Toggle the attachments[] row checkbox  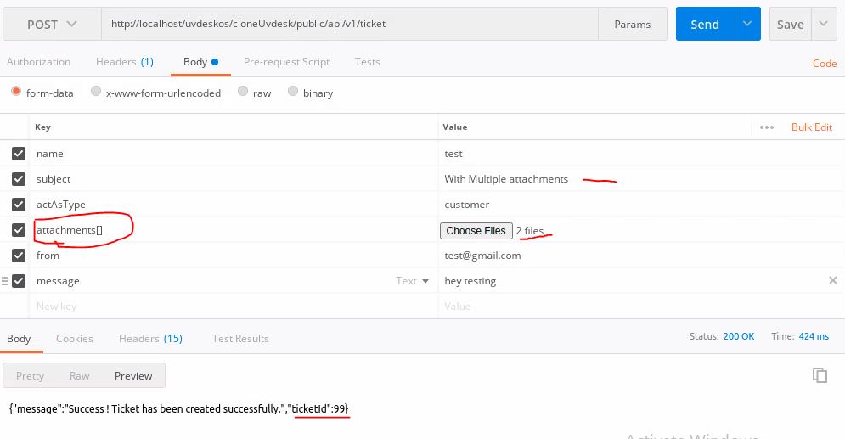pyautogui.click(x=19, y=230)
